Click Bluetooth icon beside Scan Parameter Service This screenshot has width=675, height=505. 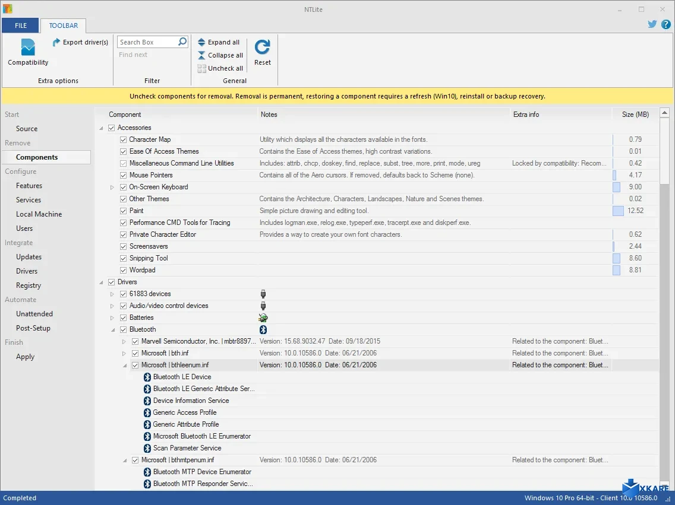[147, 448]
